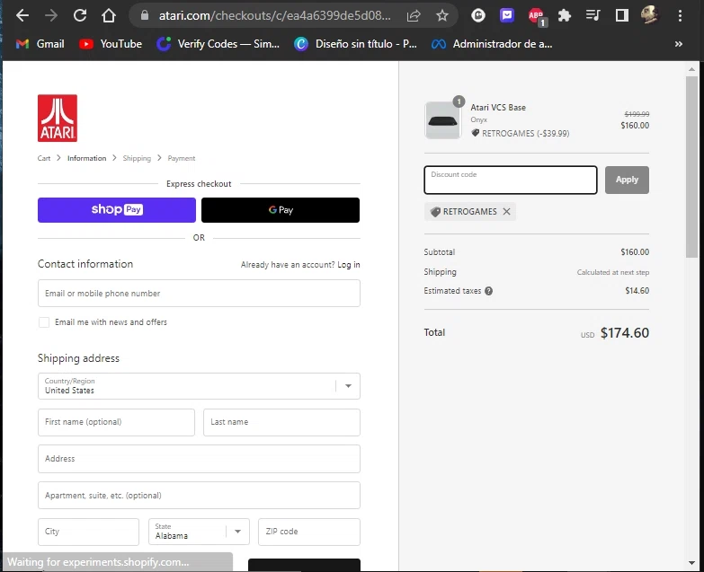
Task: Bookmark this page with the star
Action: [x=442, y=15]
